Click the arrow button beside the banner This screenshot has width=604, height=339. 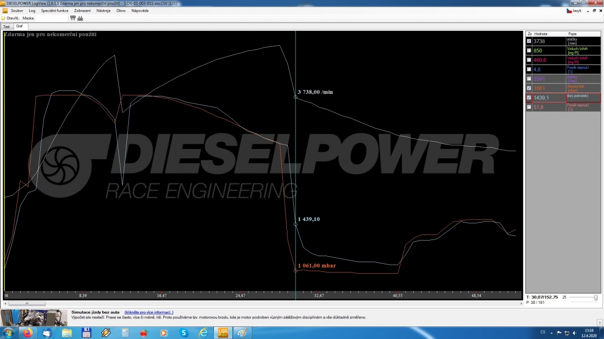click(599, 322)
